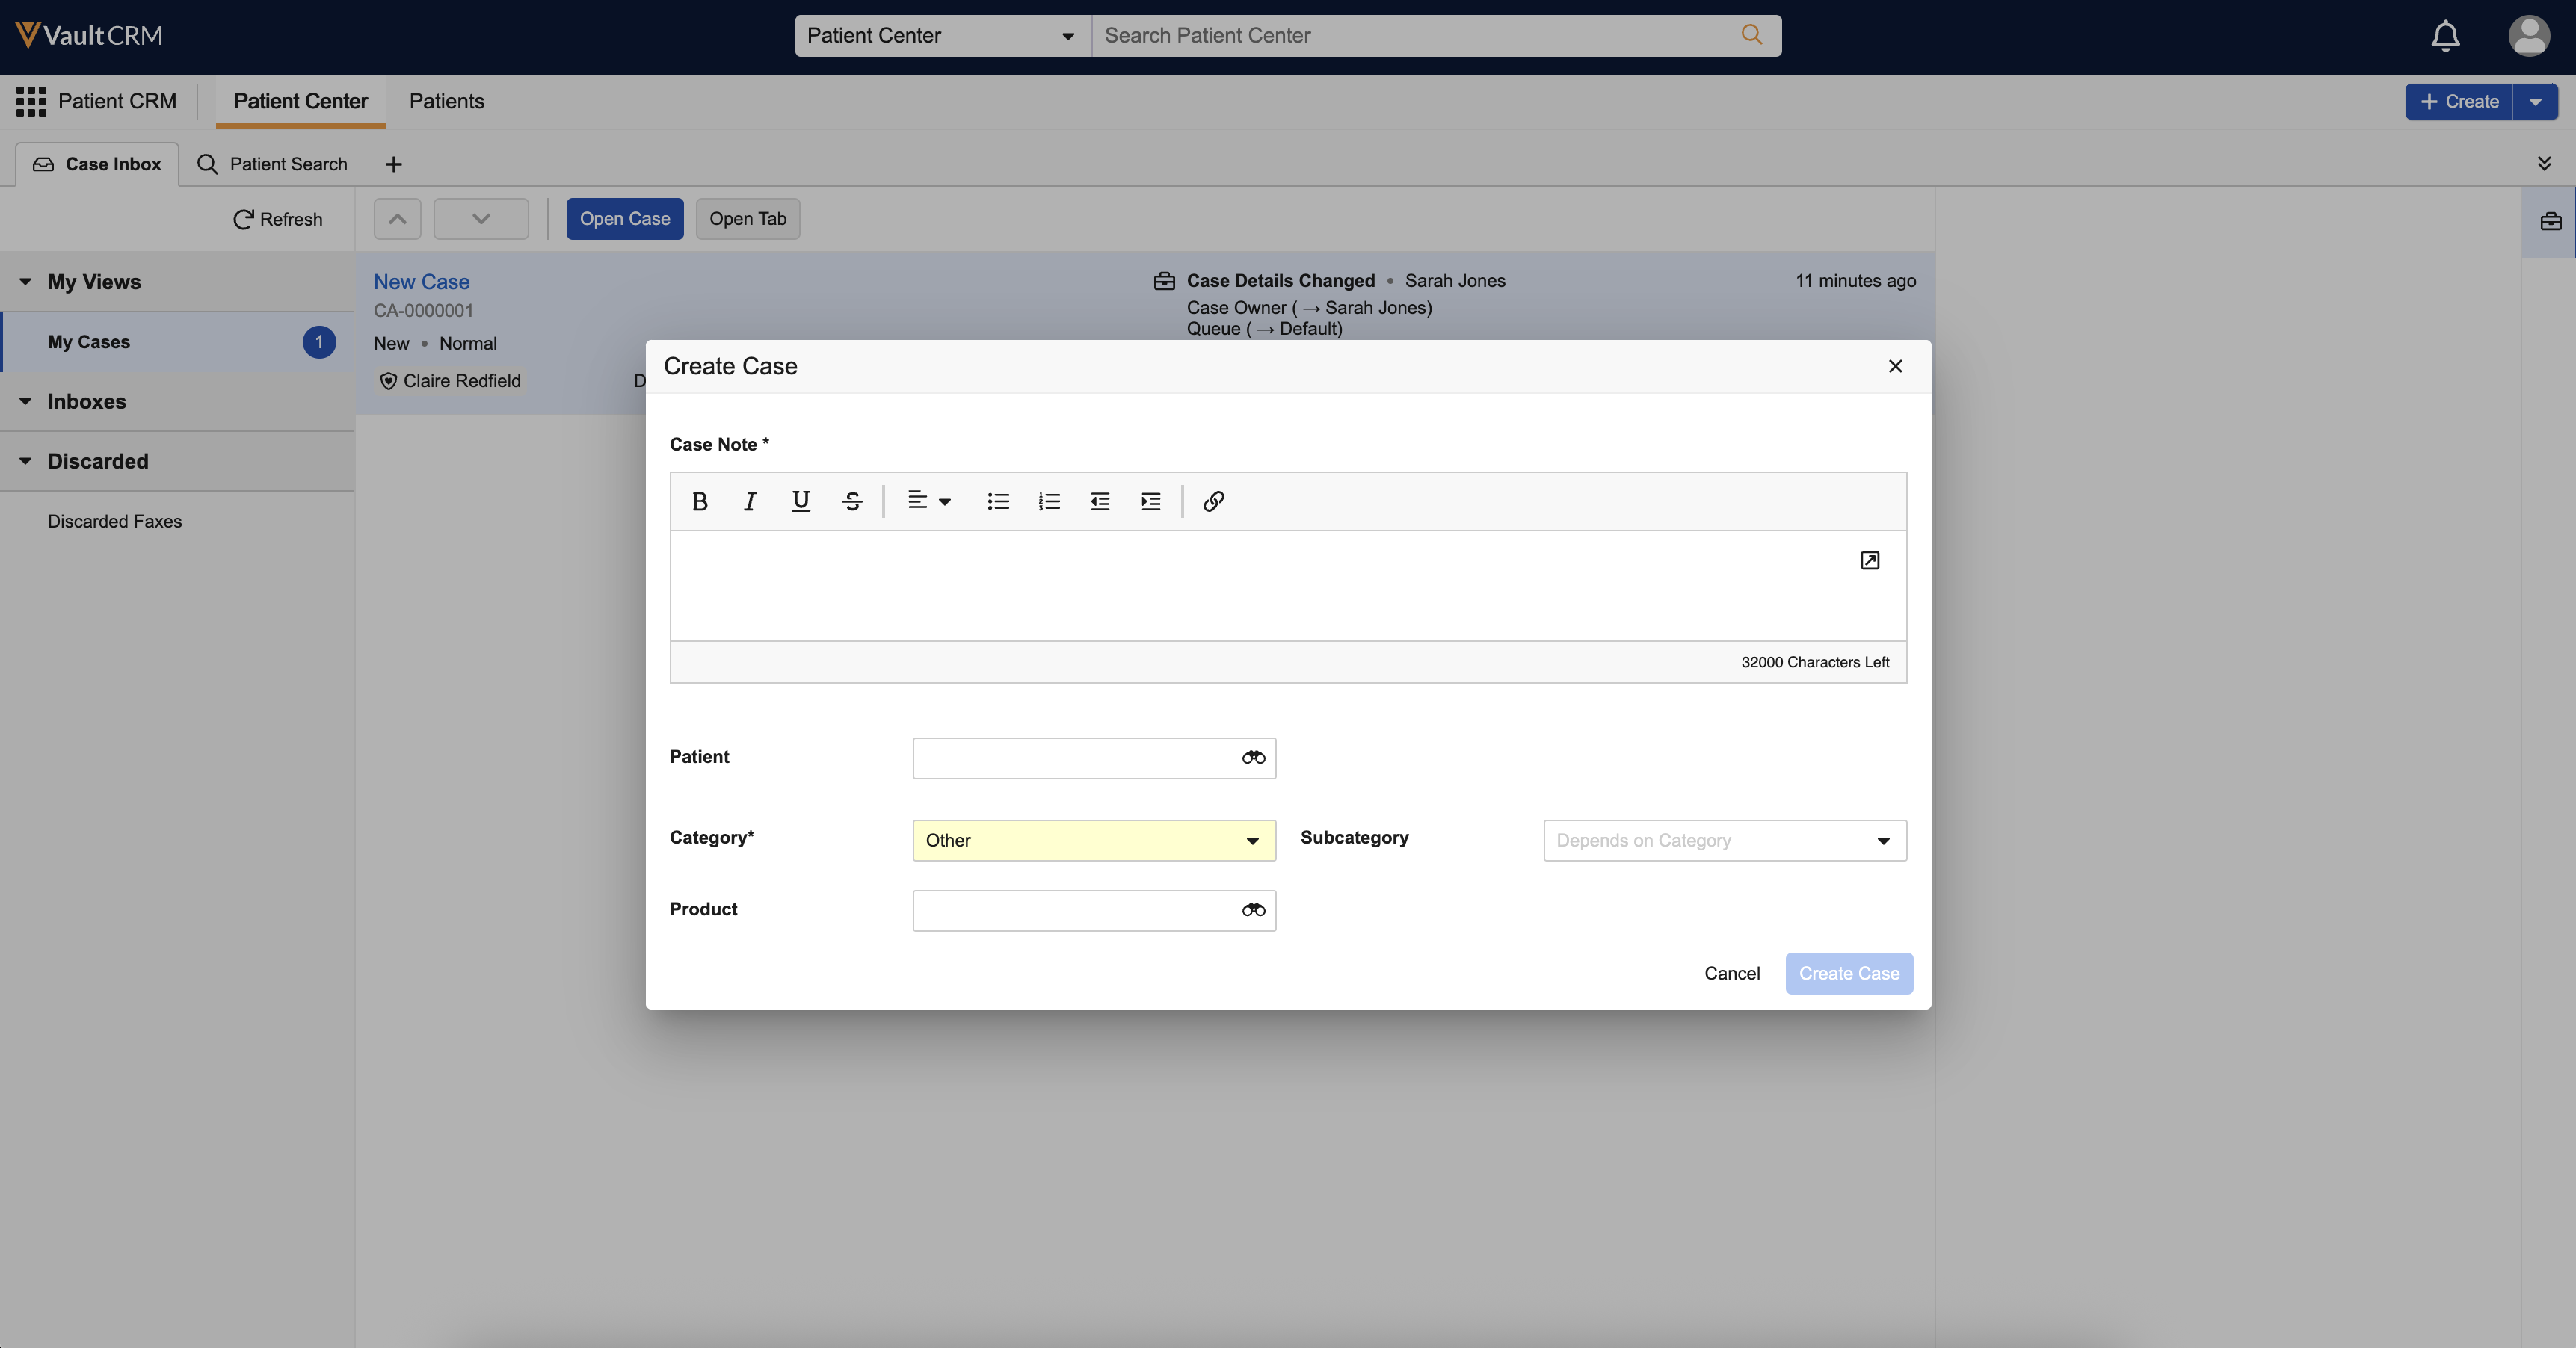Open the Category dropdown showing Other
Screen dimensions: 2576x1348
pyautogui.click(x=1093, y=841)
